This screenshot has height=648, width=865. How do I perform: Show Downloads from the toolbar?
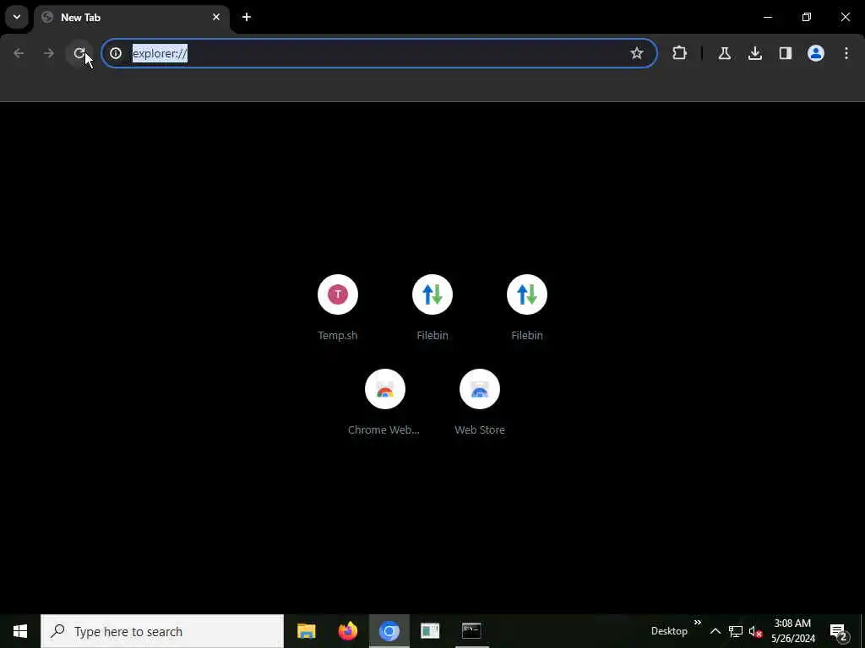(x=754, y=53)
